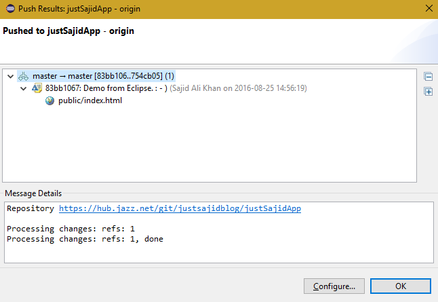The width and height of the screenshot is (438, 302).
Task: Click the 'Processing changes: refs: 1' line without done
Action: pyautogui.click(x=71, y=229)
